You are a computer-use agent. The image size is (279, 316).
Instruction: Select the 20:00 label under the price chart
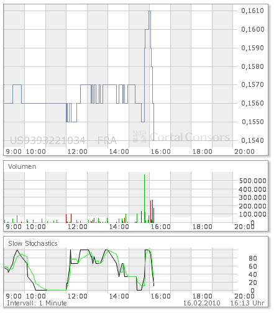click(244, 151)
